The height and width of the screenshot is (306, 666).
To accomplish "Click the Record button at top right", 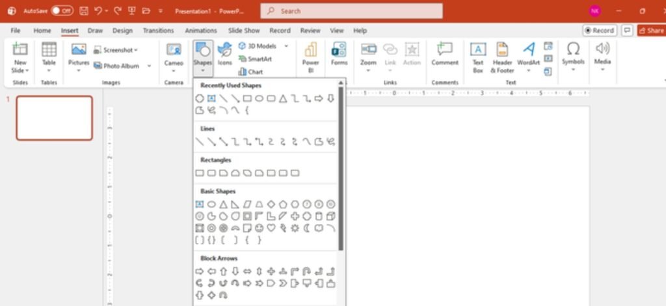I will pyautogui.click(x=600, y=31).
